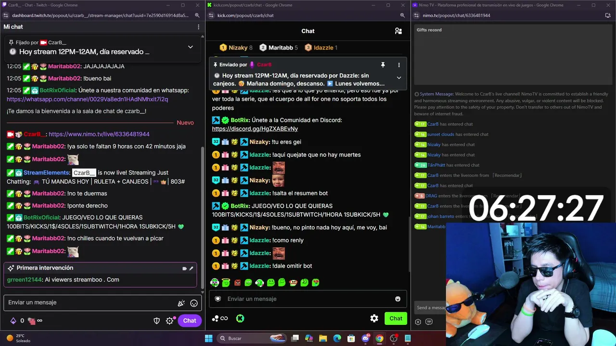Open File Explorer from the taskbar
This screenshot has height=346, width=616.
tap(323, 338)
